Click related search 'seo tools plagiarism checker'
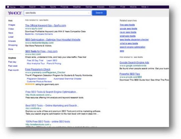The width and height of the screenshot is (181, 139). click(134, 40)
